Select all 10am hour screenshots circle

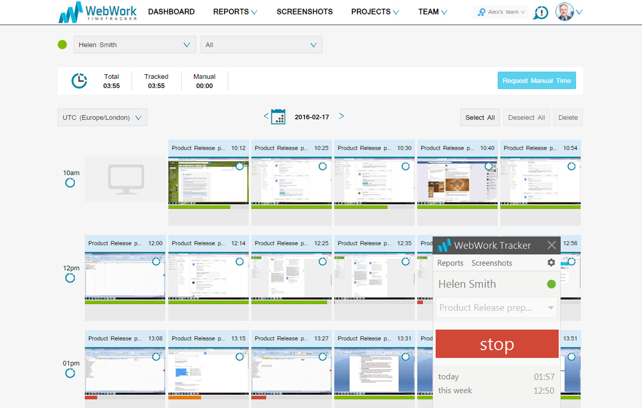pos(70,183)
